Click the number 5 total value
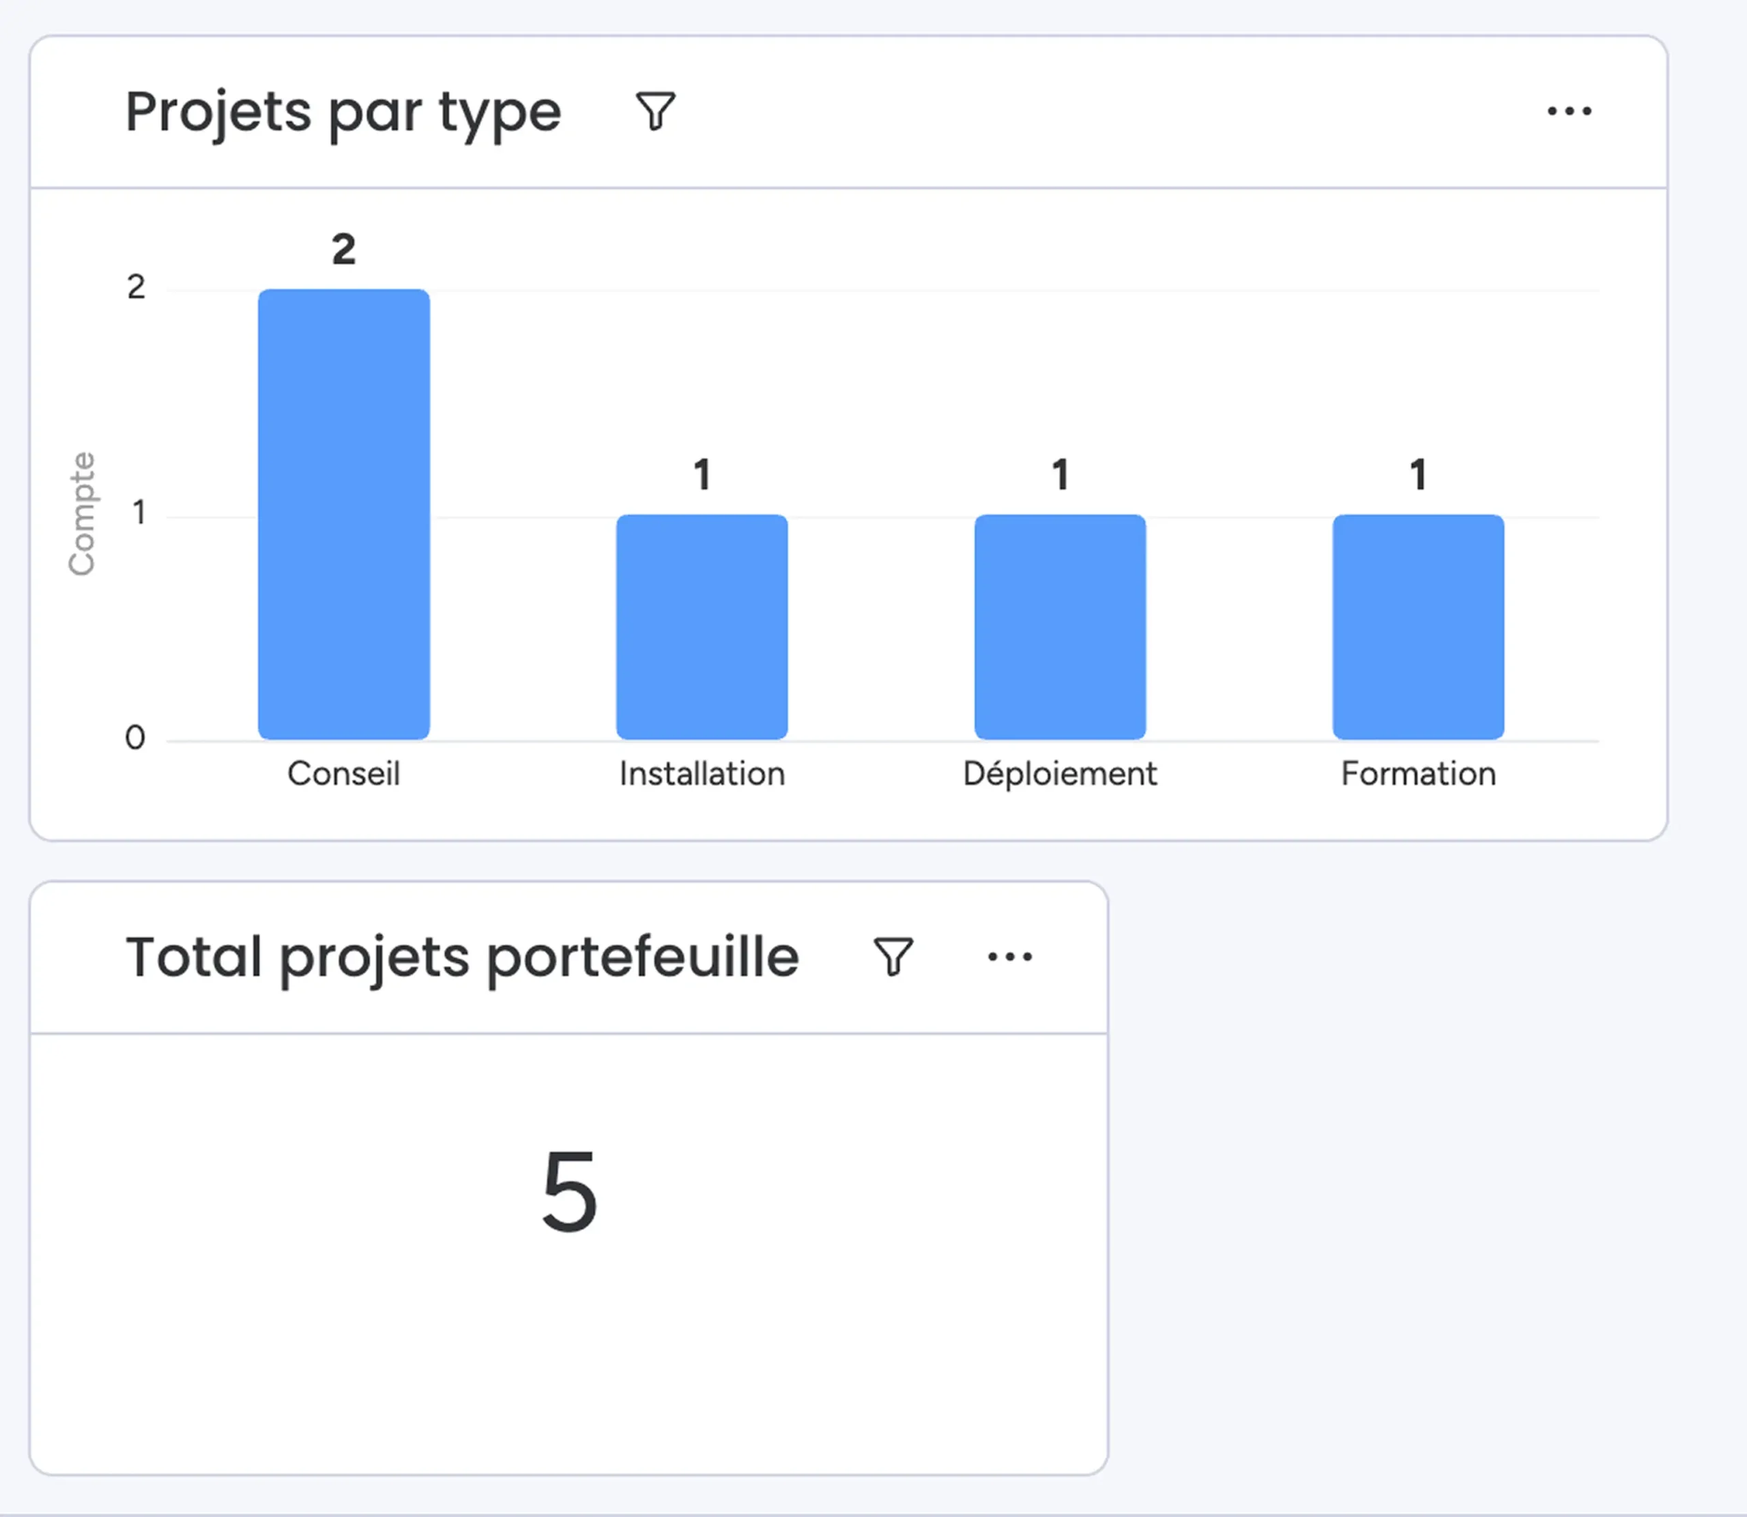Image resolution: width=1747 pixels, height=1517 pixels. (x=570, y=1192)
